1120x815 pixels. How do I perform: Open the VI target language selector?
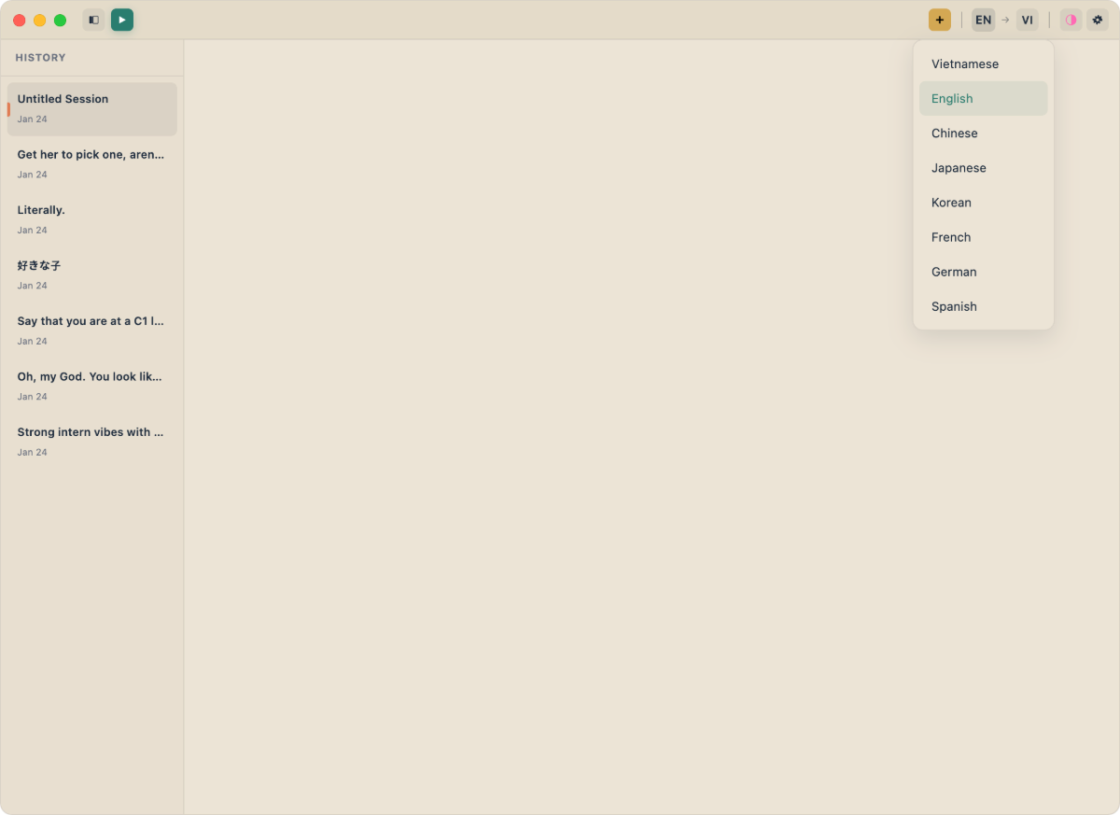pyautogui.click(x=1027, y=19)
